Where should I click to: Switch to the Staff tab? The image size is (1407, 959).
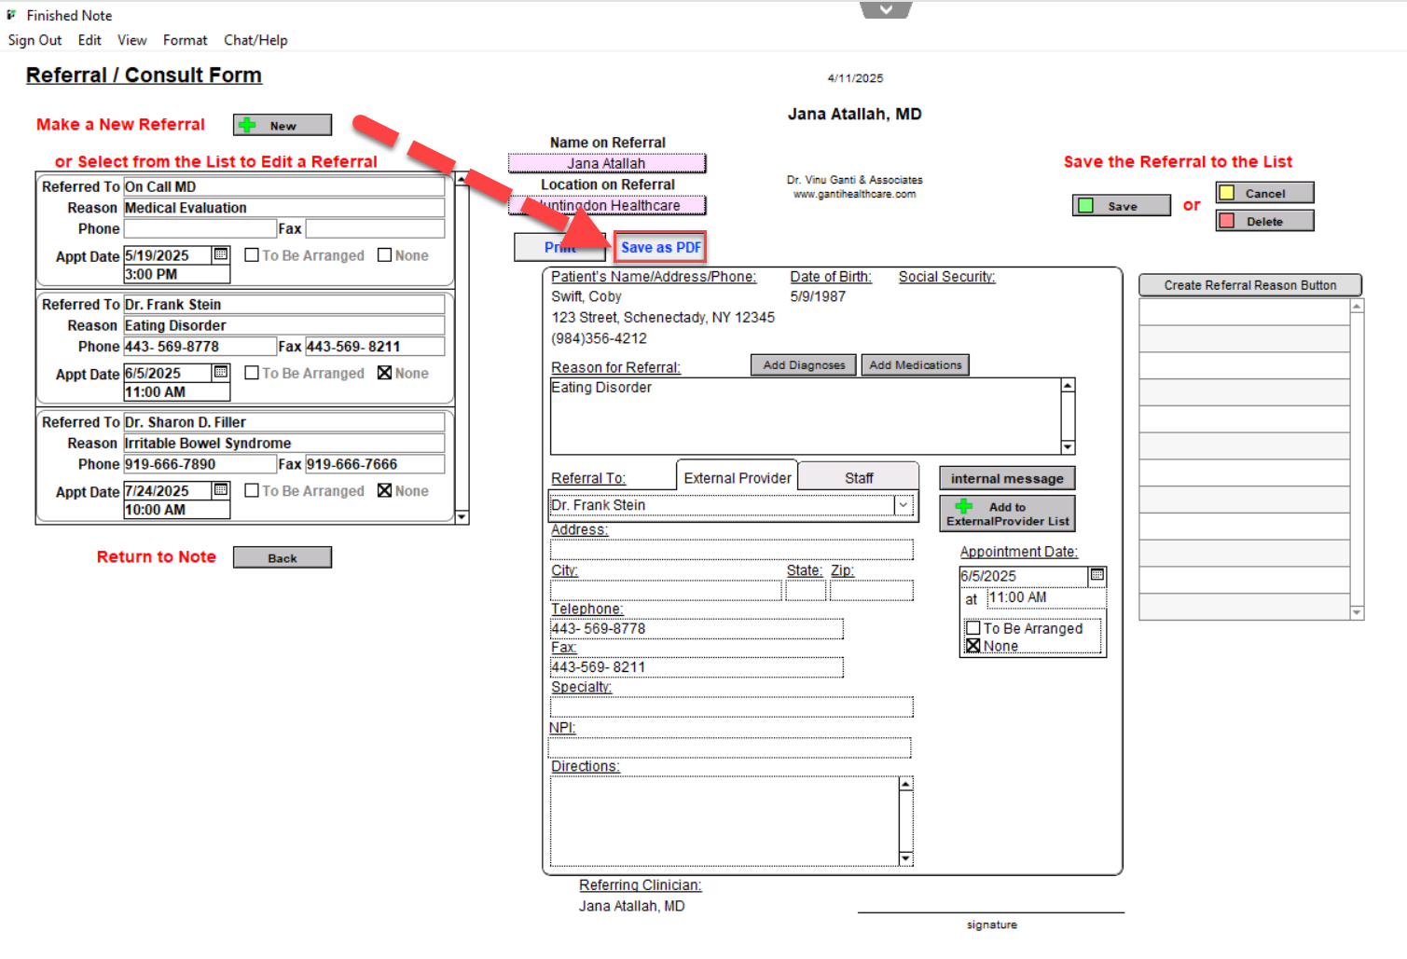click(859, 478)
